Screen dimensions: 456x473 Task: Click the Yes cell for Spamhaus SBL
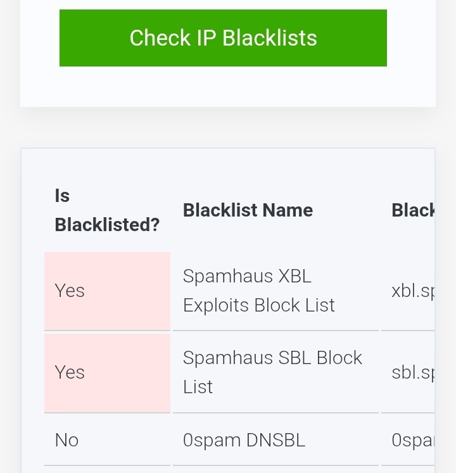[107, 372]
